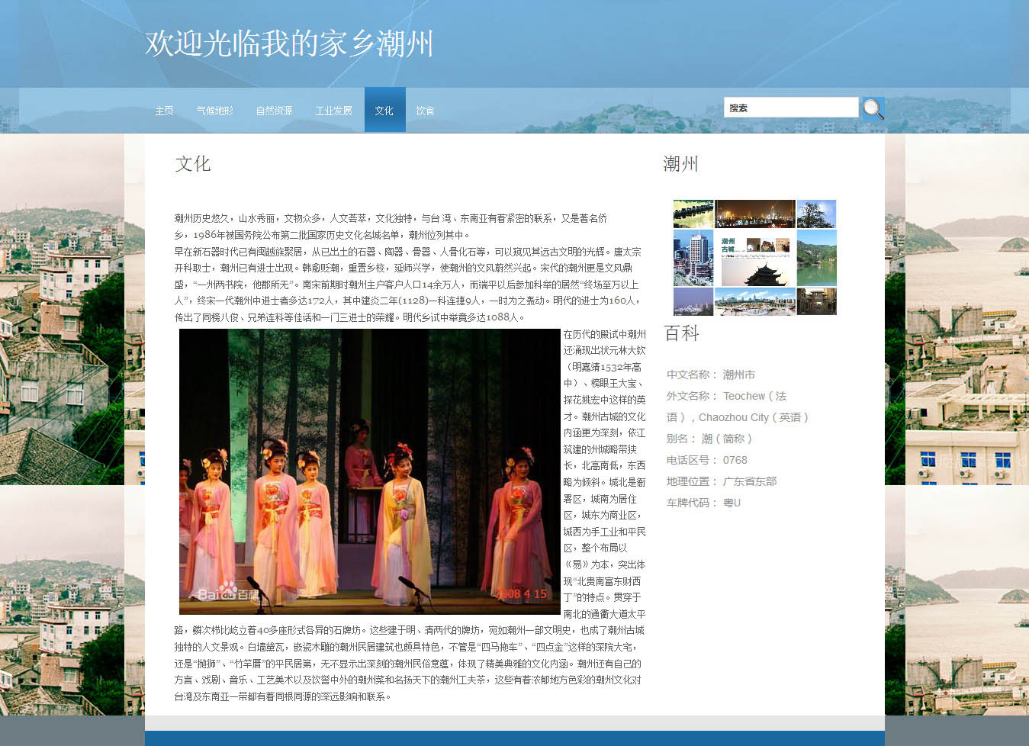Click the magnifying glass search icon

873,109
